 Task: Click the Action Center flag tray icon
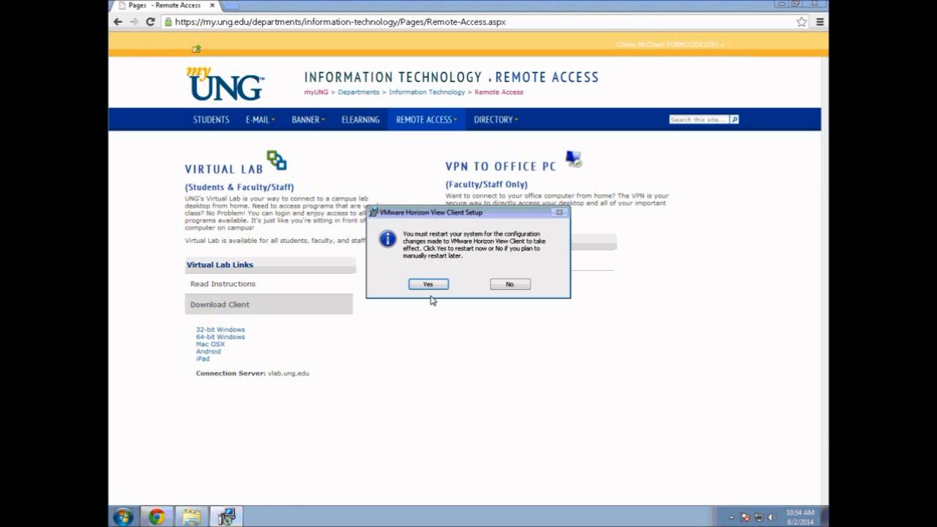(x=746, y=517)
